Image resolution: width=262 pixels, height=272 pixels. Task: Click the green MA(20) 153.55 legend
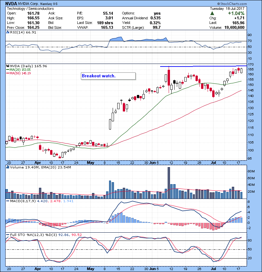tap(19, 70)
